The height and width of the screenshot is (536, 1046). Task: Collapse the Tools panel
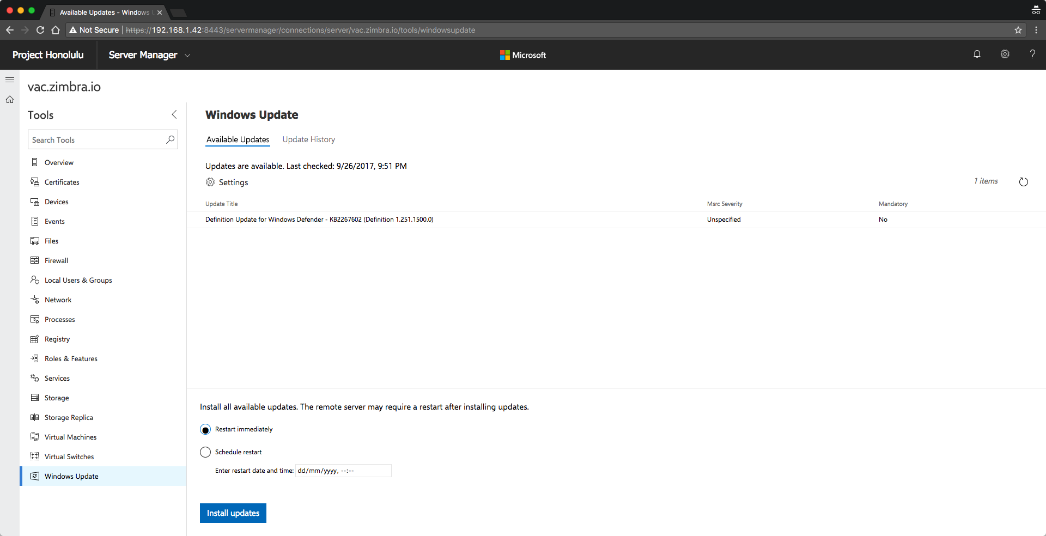(x=174, y=114)
